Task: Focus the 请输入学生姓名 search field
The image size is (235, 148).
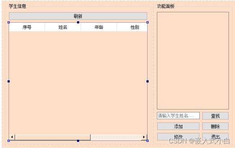Action: (178, 116)
